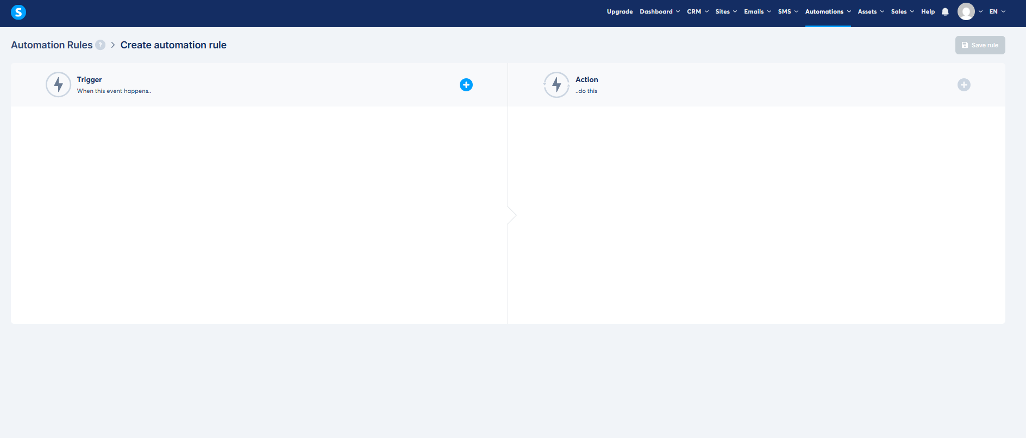Expand the CRM dropdown menu
Screen dimensions: 1026x438
697,11
